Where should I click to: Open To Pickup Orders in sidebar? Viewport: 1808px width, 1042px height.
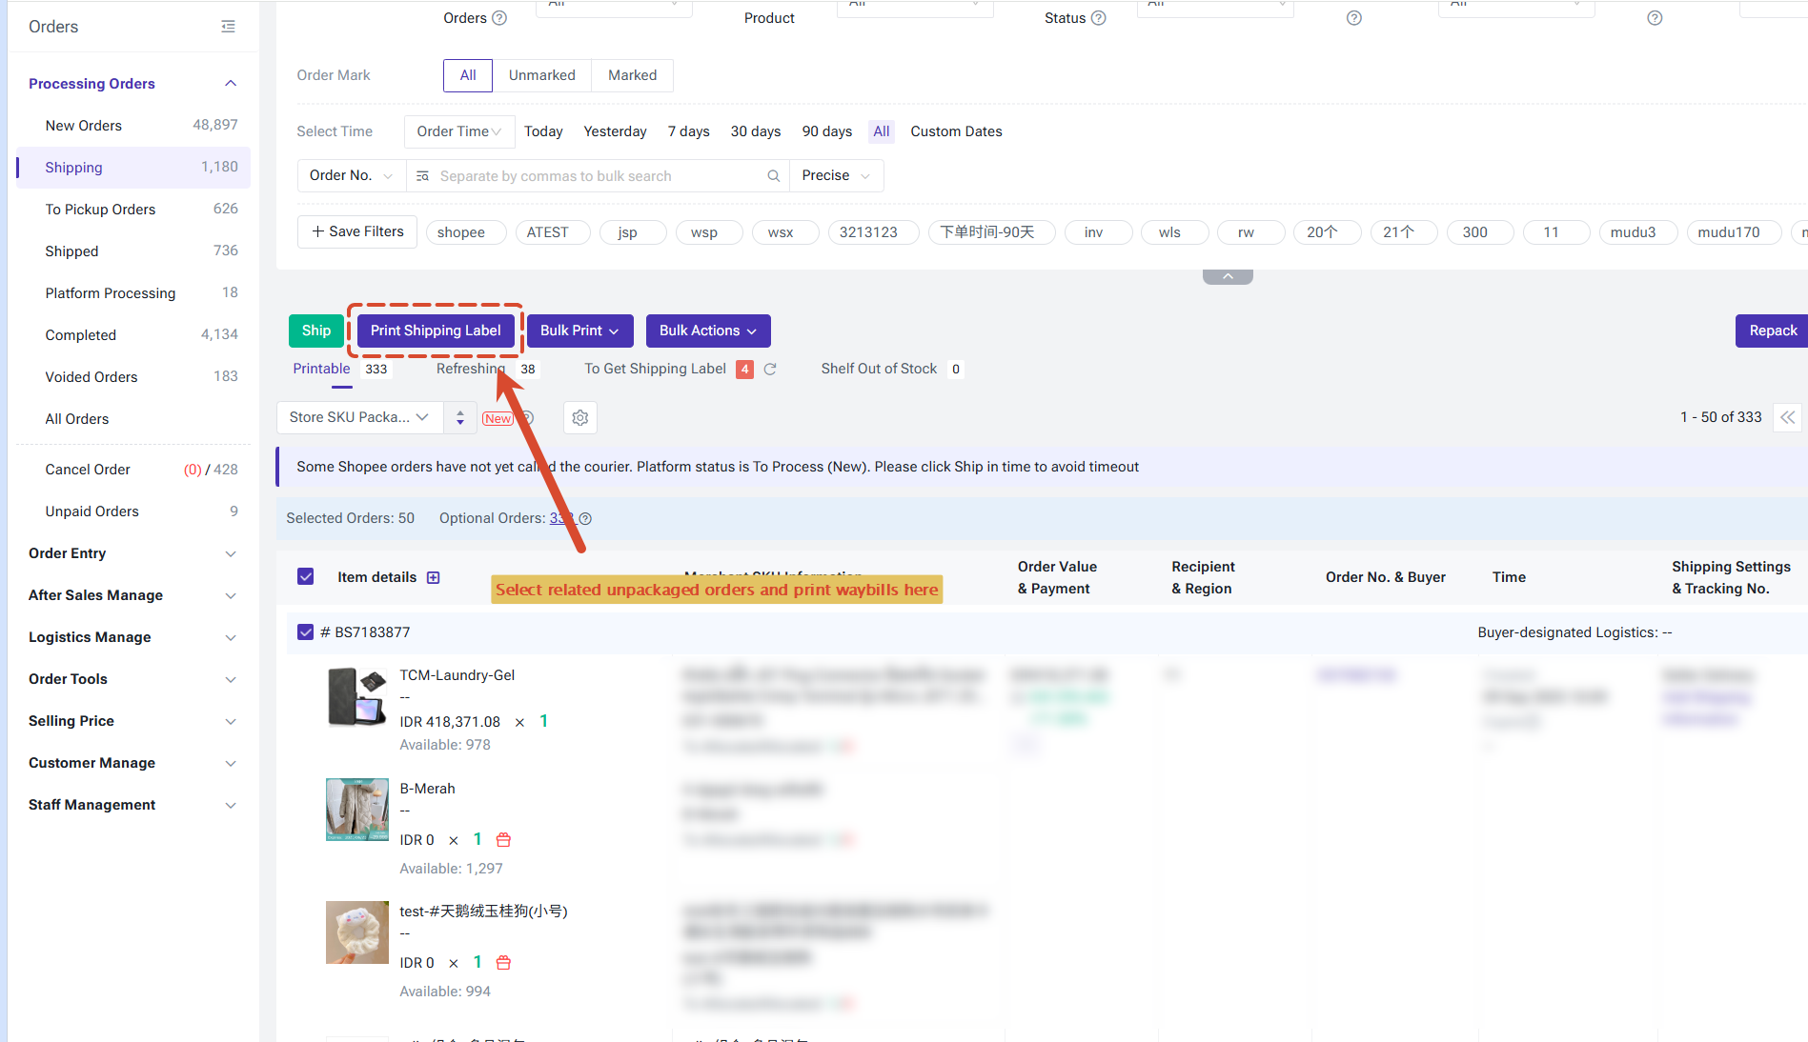(133, 210)
